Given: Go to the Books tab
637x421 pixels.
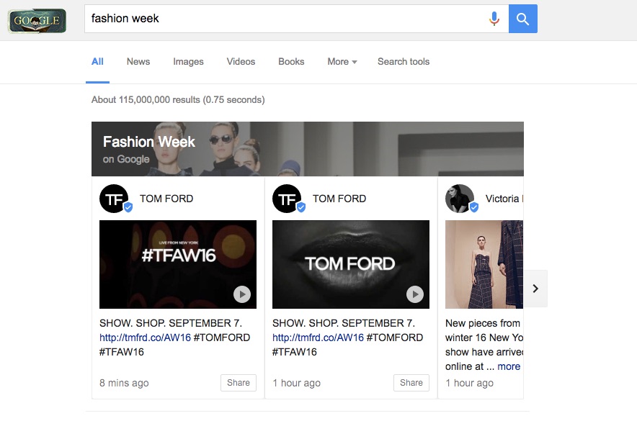Looking at the screenshot, I should point(291,62).
